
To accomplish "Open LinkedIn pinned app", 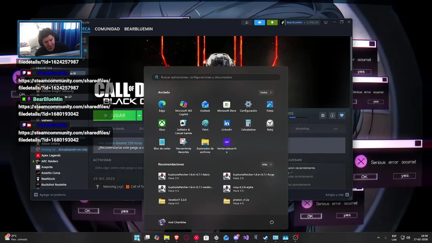I will pyautogui.click(x=227, y=126).
